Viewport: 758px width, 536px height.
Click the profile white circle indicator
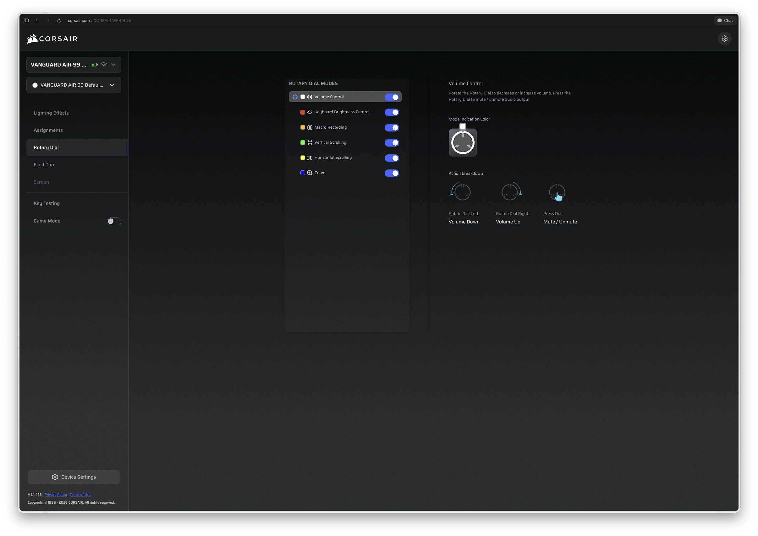coord(35,85)
